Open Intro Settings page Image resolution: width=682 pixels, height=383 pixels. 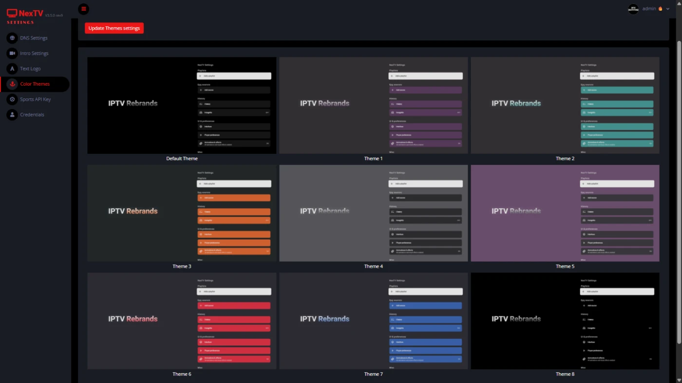click(35, 54)
